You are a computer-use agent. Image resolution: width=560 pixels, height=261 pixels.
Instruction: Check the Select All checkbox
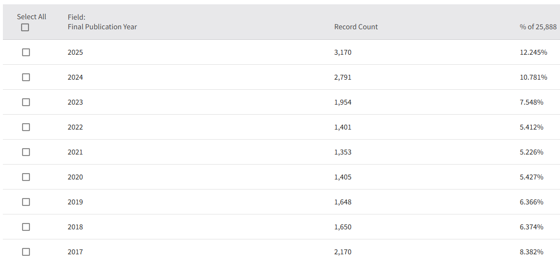(25, 28)
